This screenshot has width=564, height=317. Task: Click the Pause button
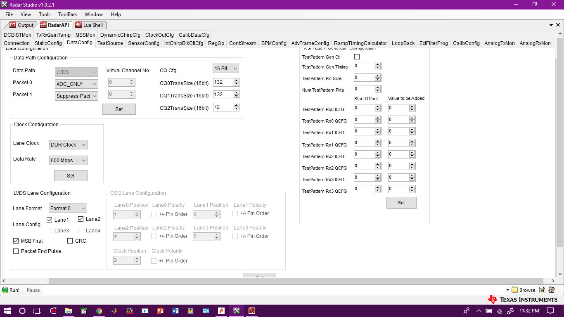click(33, 290)
